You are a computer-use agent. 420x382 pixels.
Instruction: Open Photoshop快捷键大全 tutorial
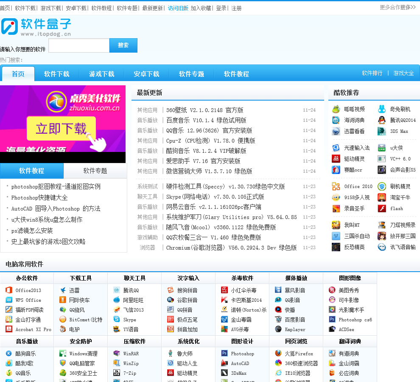tap(39, 197)
